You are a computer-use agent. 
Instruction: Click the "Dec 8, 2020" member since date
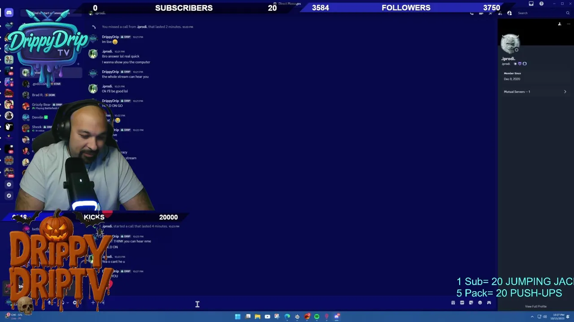512,79
